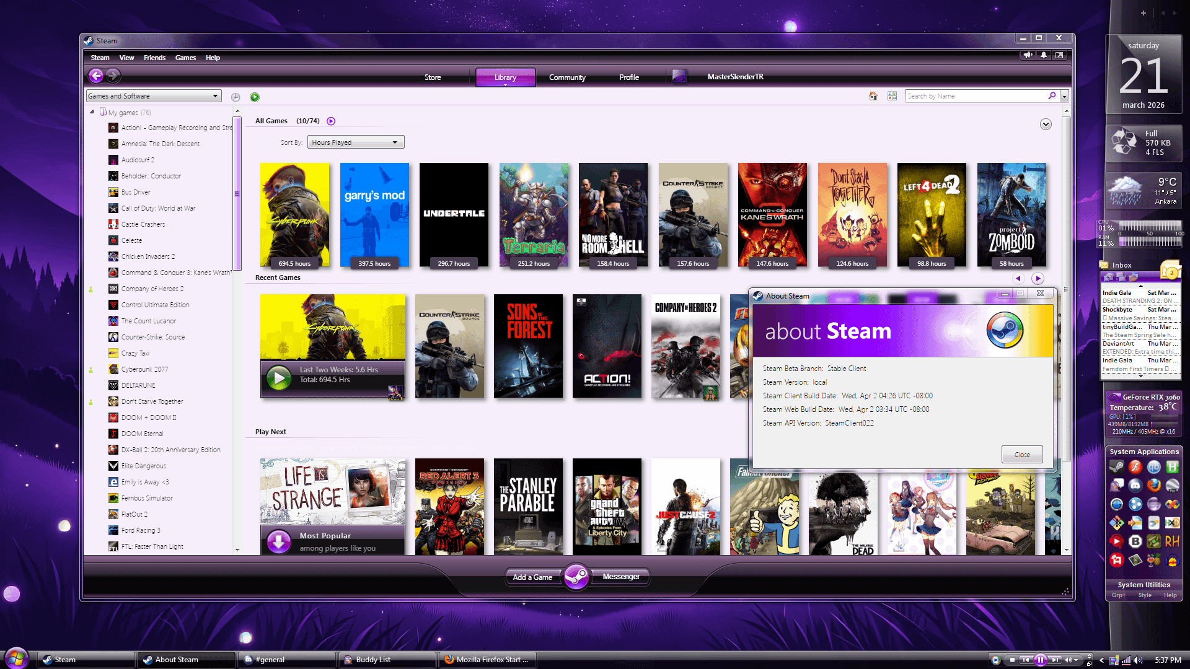Click the Add a Game button
Screen dimensions: 1190x669
pos(532,577)
